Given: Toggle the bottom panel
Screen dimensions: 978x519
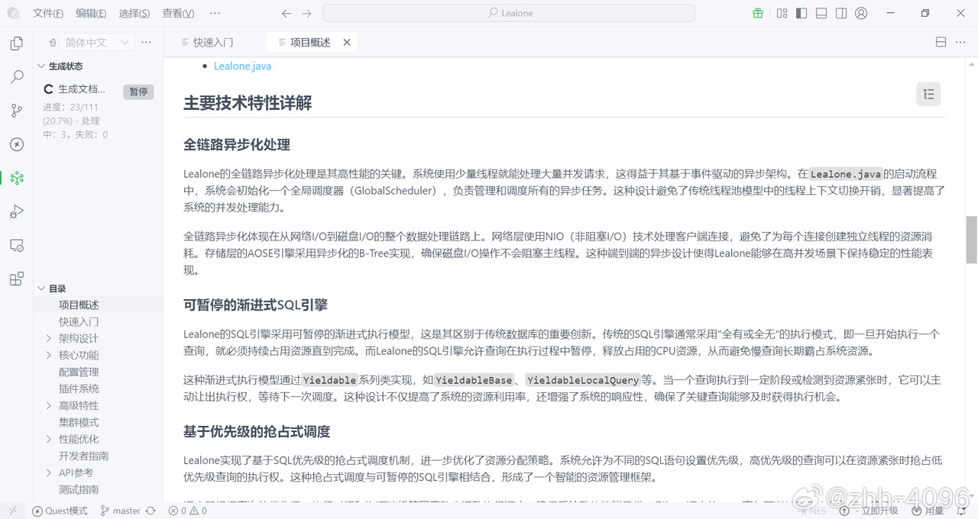Looking at the screenshot, I should (x=821, y=13).
